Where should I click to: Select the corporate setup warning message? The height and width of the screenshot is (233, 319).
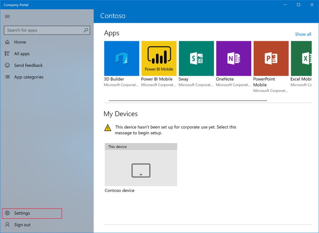click(x=176, y=130)
